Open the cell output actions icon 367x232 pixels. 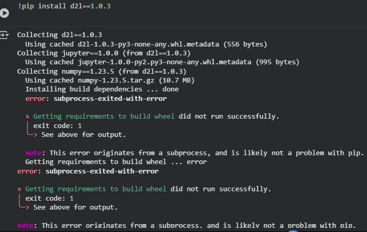[x=5, y=35]
